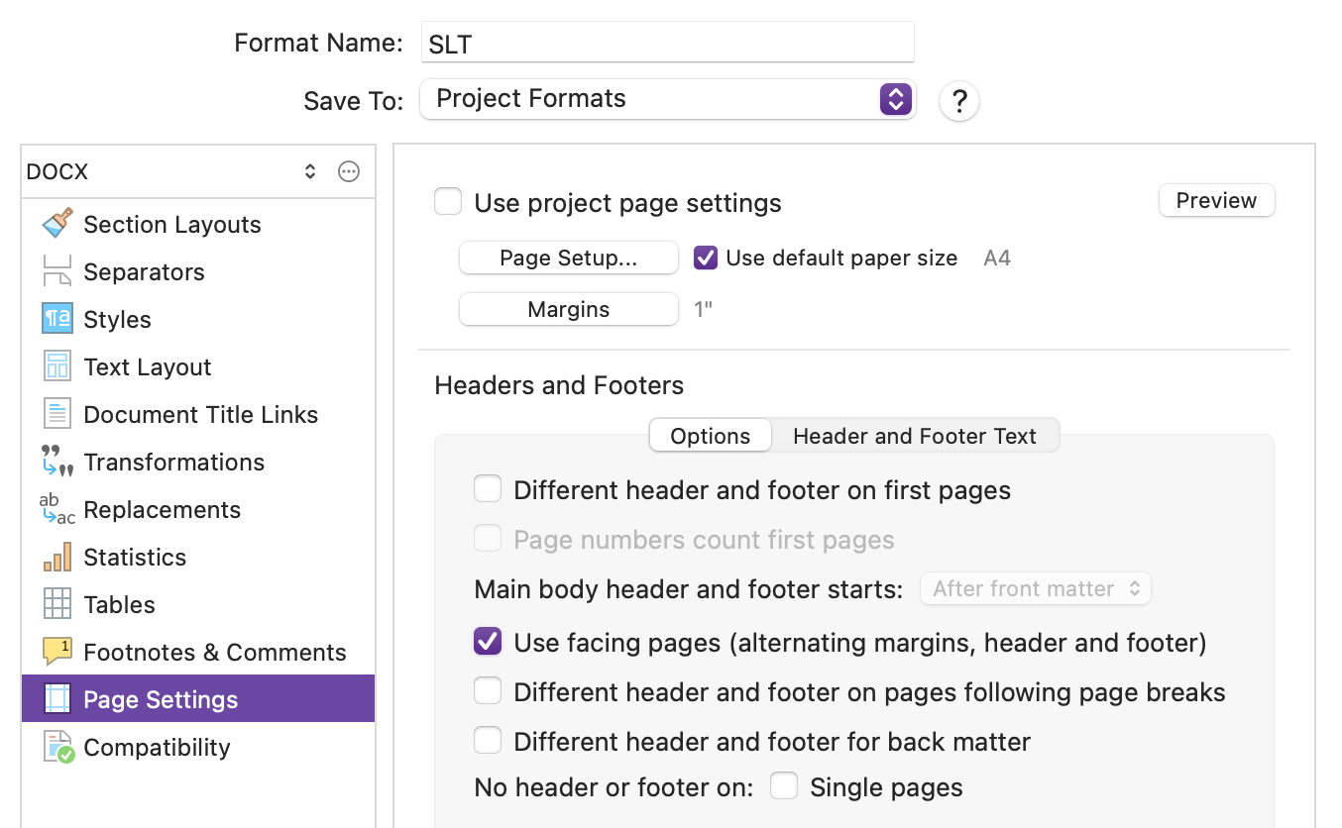The image size is (1342, 828).
Task: Open Text Layout icon in sidebar
Action: (x=57, y=366)
